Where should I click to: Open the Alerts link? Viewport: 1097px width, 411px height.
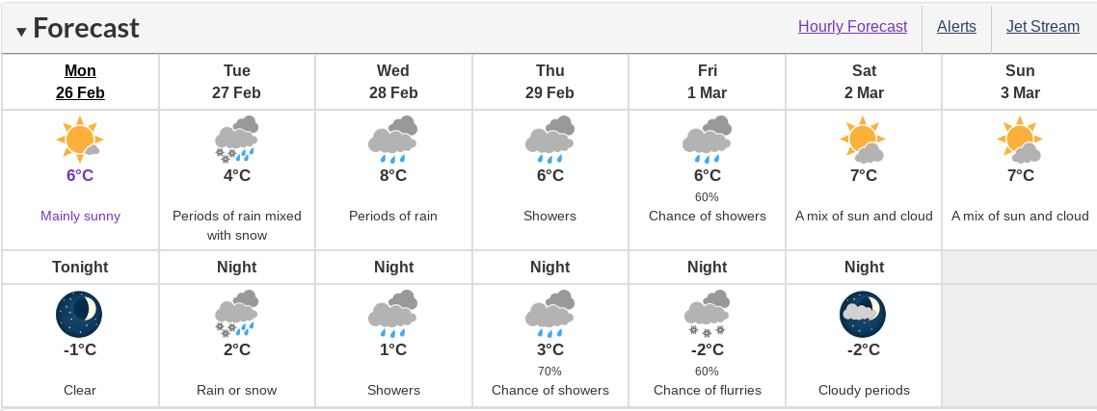coord(956,27)
